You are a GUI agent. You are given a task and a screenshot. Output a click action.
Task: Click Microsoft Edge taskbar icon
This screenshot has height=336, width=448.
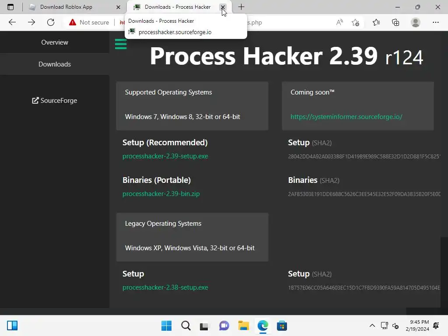pyautogui.click(x=262, y=325)
